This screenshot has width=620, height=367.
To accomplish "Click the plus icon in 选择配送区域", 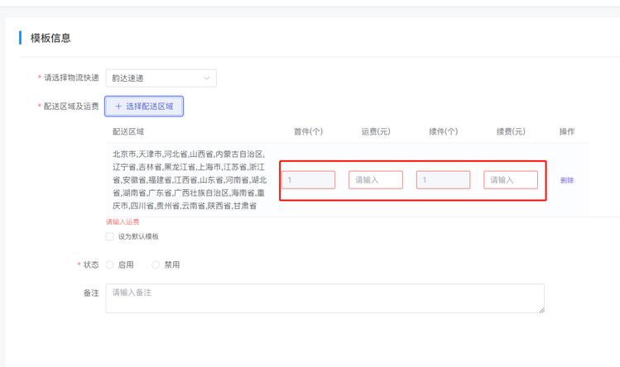I will coord(118,107).
